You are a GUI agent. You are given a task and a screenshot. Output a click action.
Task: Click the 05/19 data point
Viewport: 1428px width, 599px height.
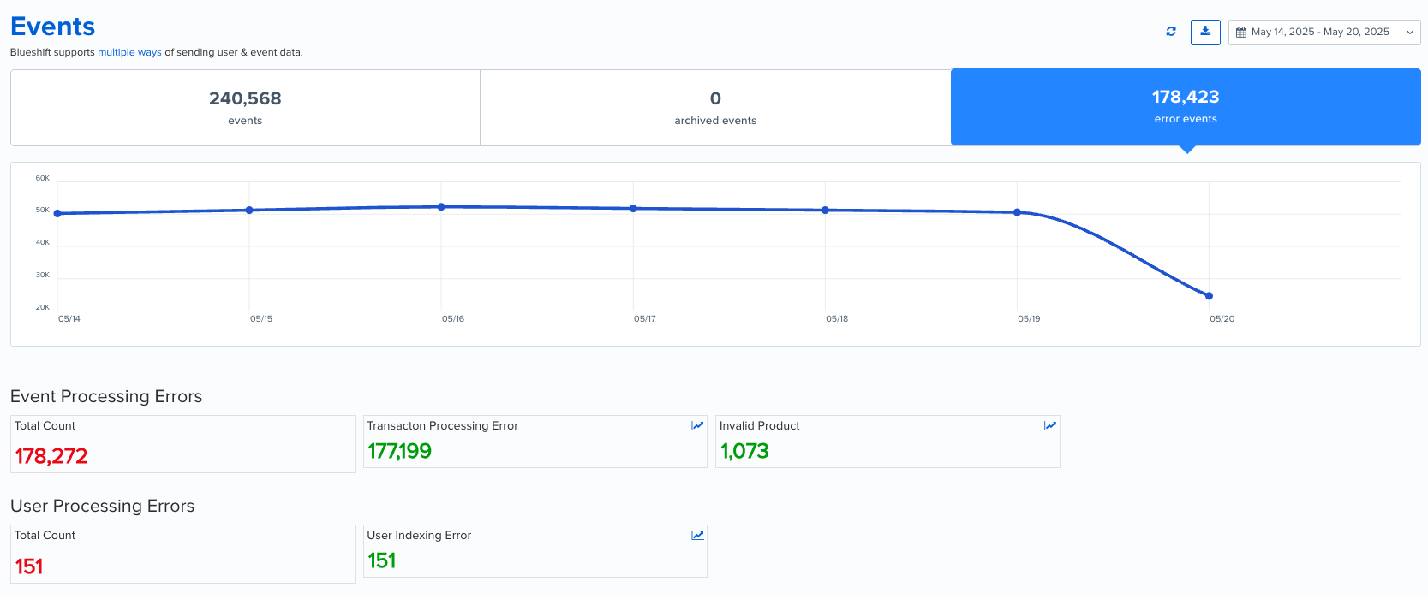point(1017,212)
